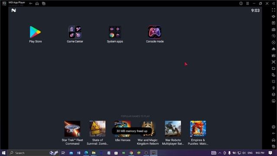Open the help question mark icon

[241, 3]
